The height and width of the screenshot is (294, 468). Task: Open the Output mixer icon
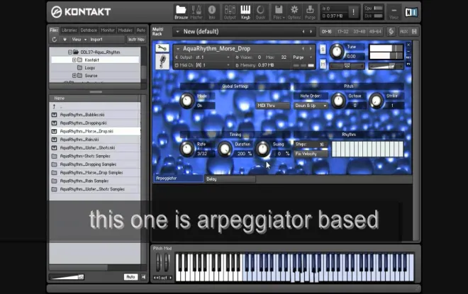point(230,12)
